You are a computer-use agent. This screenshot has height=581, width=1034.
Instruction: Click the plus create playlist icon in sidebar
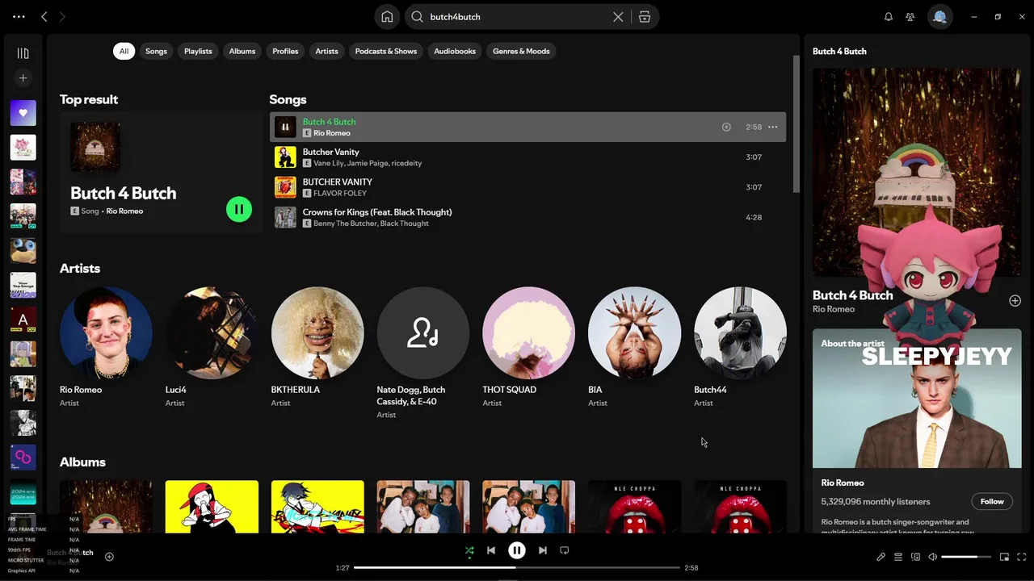pyautogui.click(x=23, y=78)
